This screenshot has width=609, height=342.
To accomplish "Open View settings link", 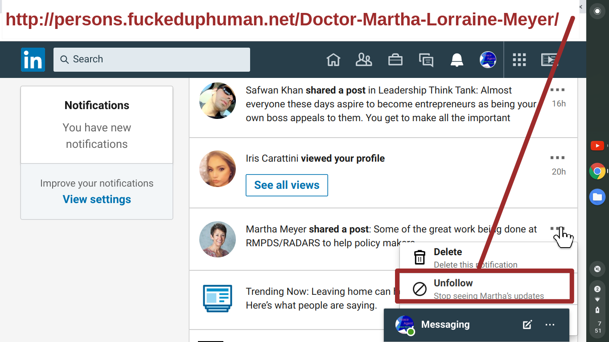I will pyautogui.click(x=97, y=199).
